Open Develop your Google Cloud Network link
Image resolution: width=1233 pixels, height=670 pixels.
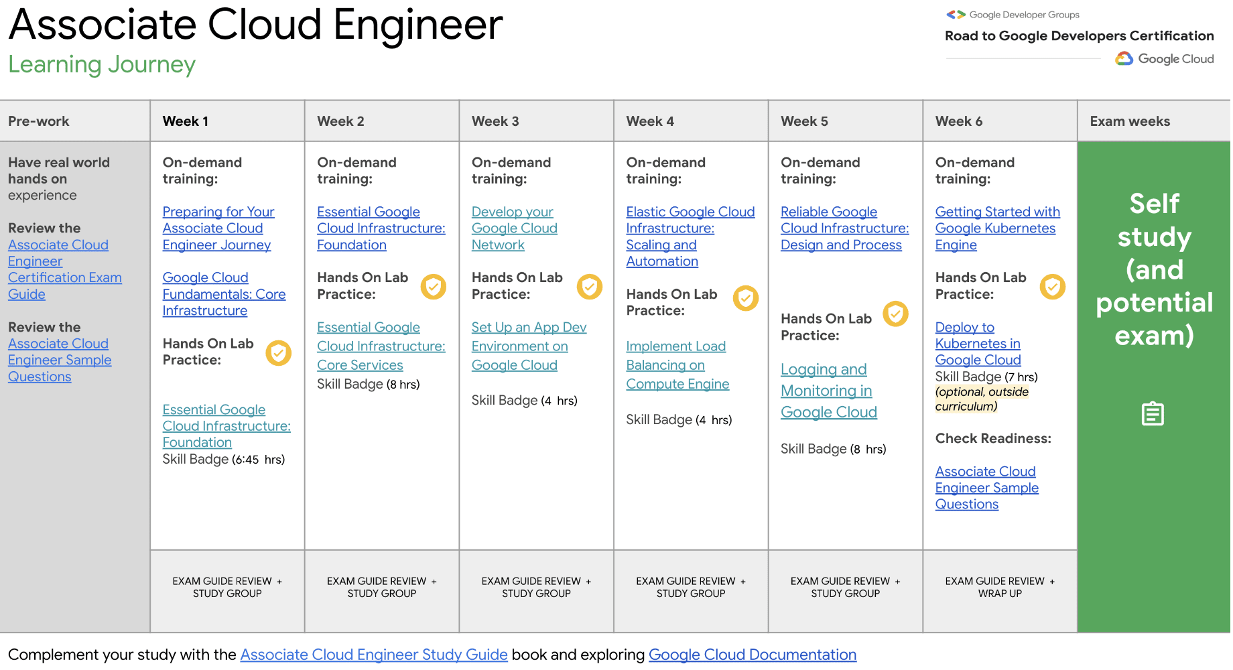(x=514, y=228)
